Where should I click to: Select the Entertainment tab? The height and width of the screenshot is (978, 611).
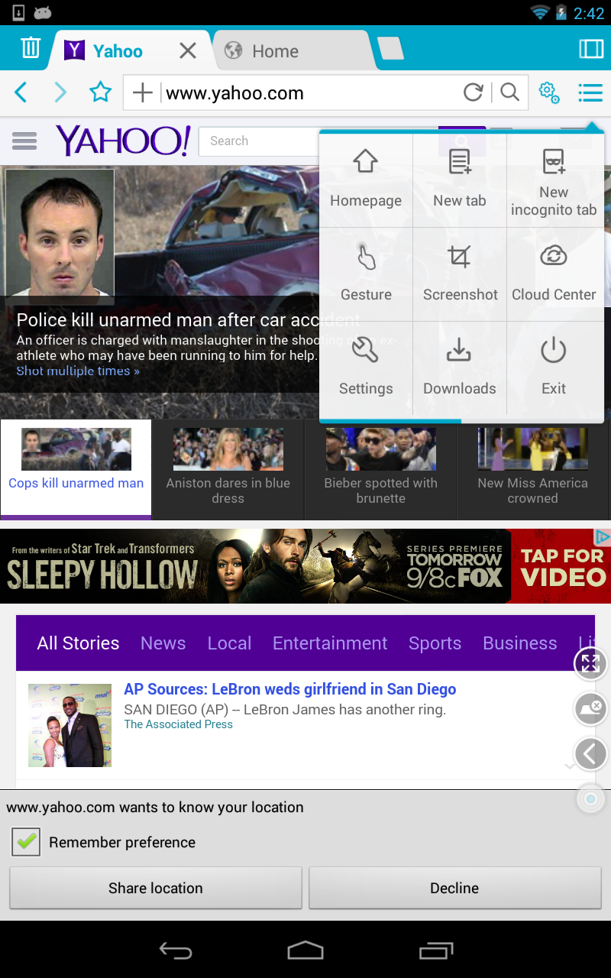330,643
